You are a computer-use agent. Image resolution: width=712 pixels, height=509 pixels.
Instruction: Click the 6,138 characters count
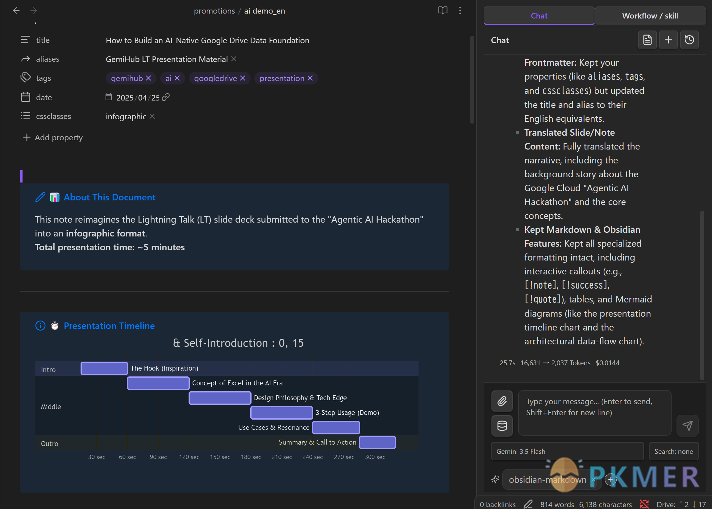tap(605, 504)
